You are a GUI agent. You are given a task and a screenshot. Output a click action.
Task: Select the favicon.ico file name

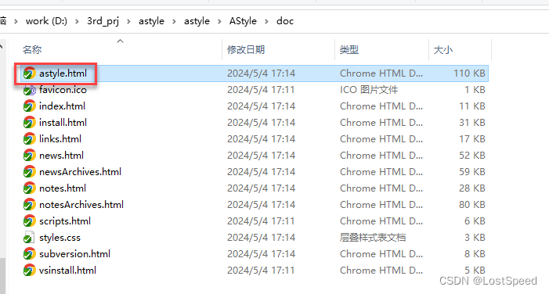(63, 90)
